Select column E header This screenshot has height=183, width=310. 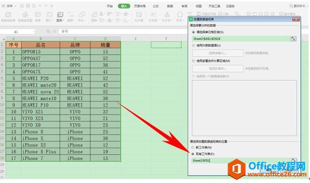pos(136,39)
